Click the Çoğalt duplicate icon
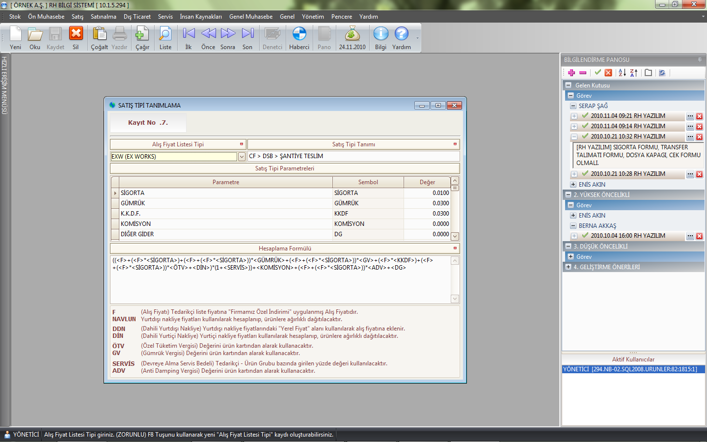The image size is (707, 442). click(99, 34)
